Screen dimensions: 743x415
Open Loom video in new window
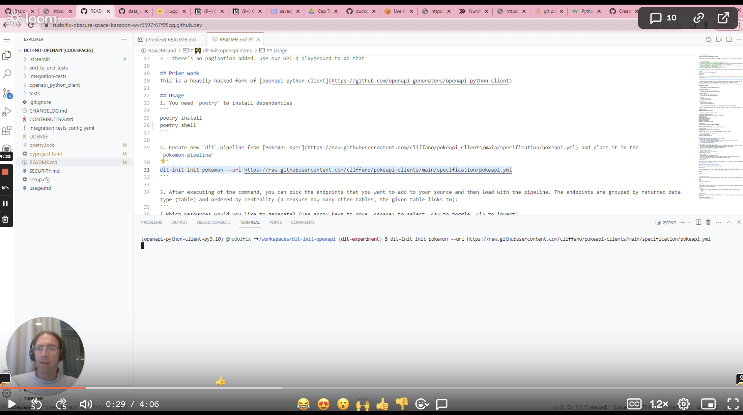tap(723, 18)
